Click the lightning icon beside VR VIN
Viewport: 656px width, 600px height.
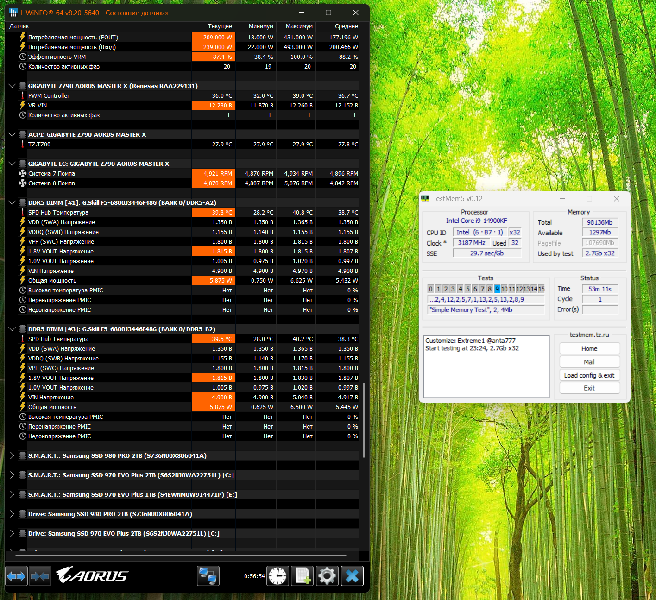tap(22, 105)
